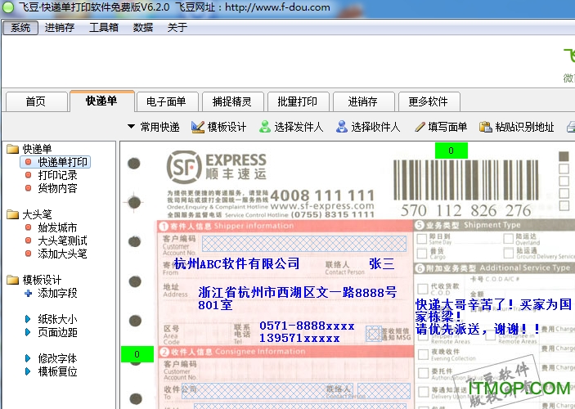The height and width of the screenshot is (409, 575).
Task: Select the sender company 杭州ABC软件有限公司 field
Action: [237, 263]
